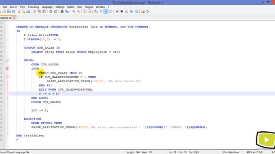Save the current recorded macro icon
Viewport: 275px width, 154px height.
(x=137, y=12)
